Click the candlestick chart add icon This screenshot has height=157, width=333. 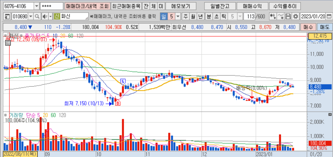(x=273, y=16)
